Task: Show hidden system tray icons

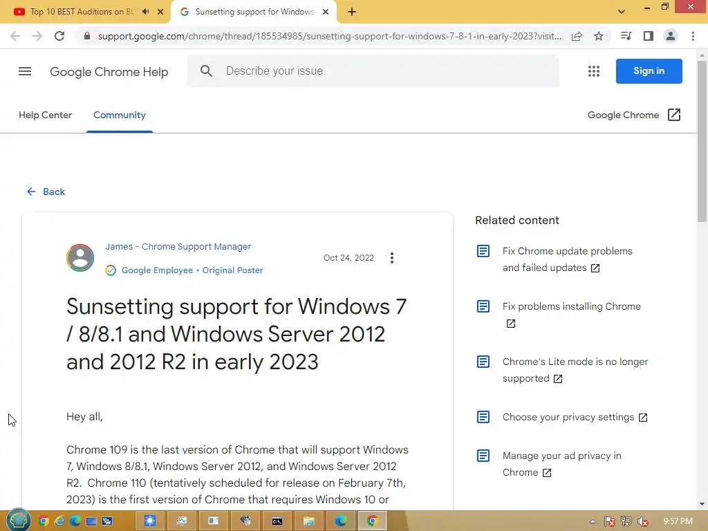Action: (x=593, y=522)
